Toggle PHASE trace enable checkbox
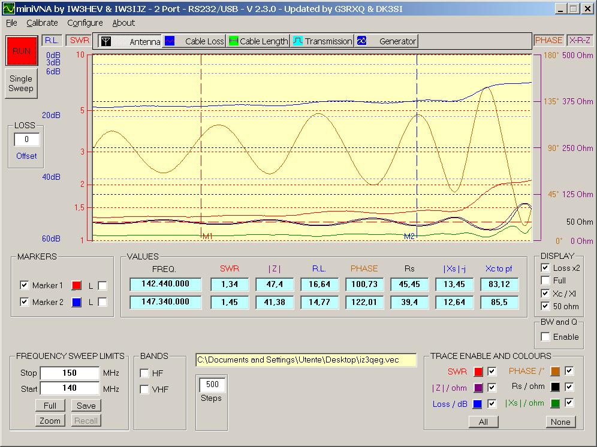This screenshot has width=597, height=447. click(569, 370)
